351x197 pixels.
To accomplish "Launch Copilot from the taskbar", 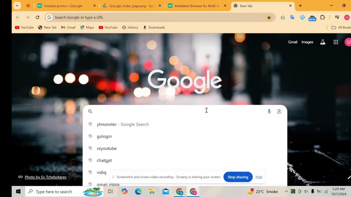I will pyautogui.click(x=124, y=192).
